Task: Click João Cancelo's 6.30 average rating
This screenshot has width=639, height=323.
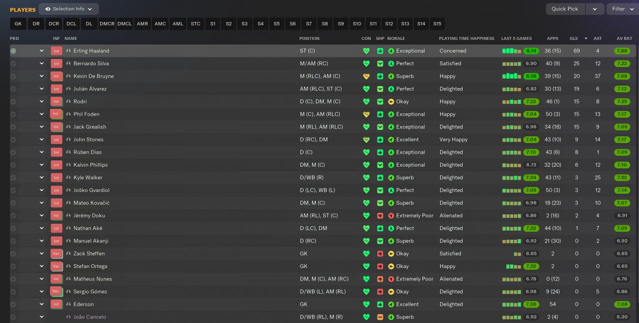Action: (622, 317)
